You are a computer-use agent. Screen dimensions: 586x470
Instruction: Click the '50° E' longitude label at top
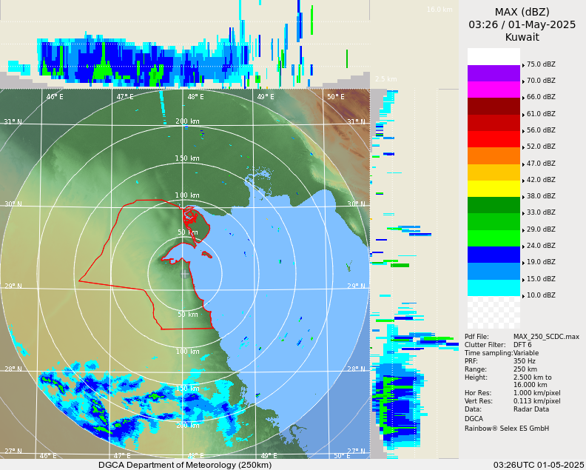pyautogui.click(x=336, y=97)
